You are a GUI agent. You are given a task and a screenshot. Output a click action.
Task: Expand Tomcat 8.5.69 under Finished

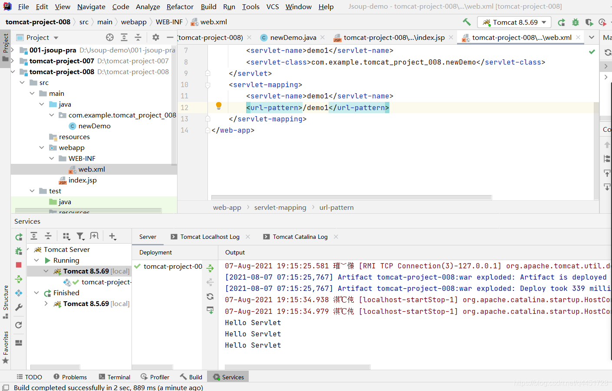click(x=46, y=303)
